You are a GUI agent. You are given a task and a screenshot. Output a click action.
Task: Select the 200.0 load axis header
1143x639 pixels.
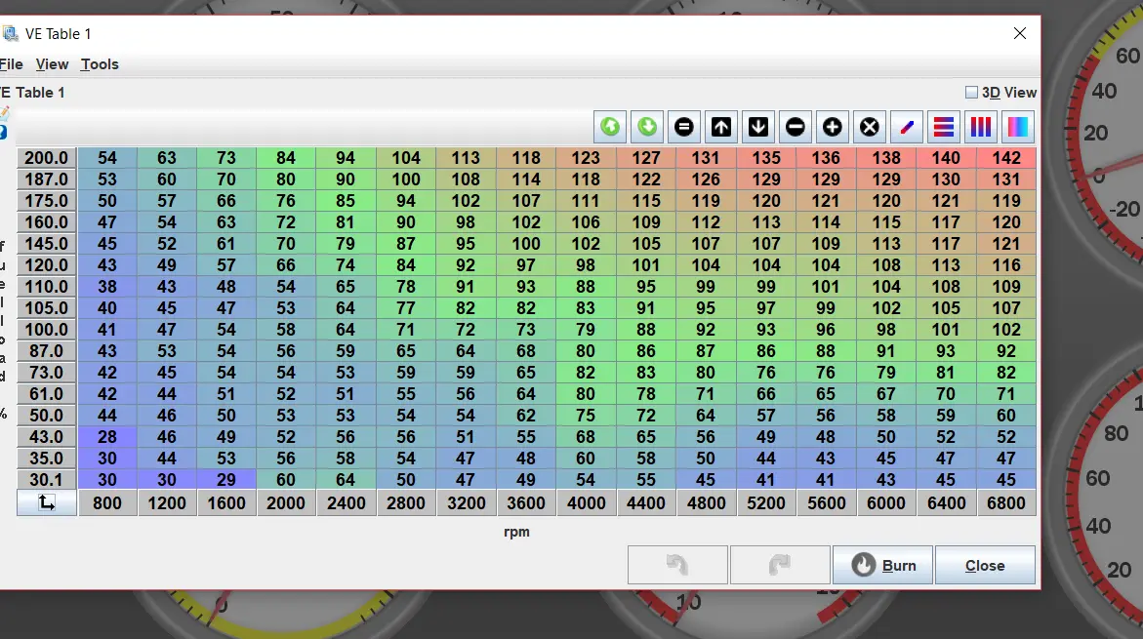tap(47, 158)
